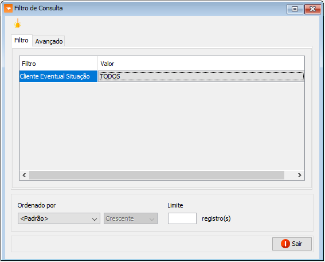
Task: Click the Filtro de Consulta title bar
Action: coord(145,9)
